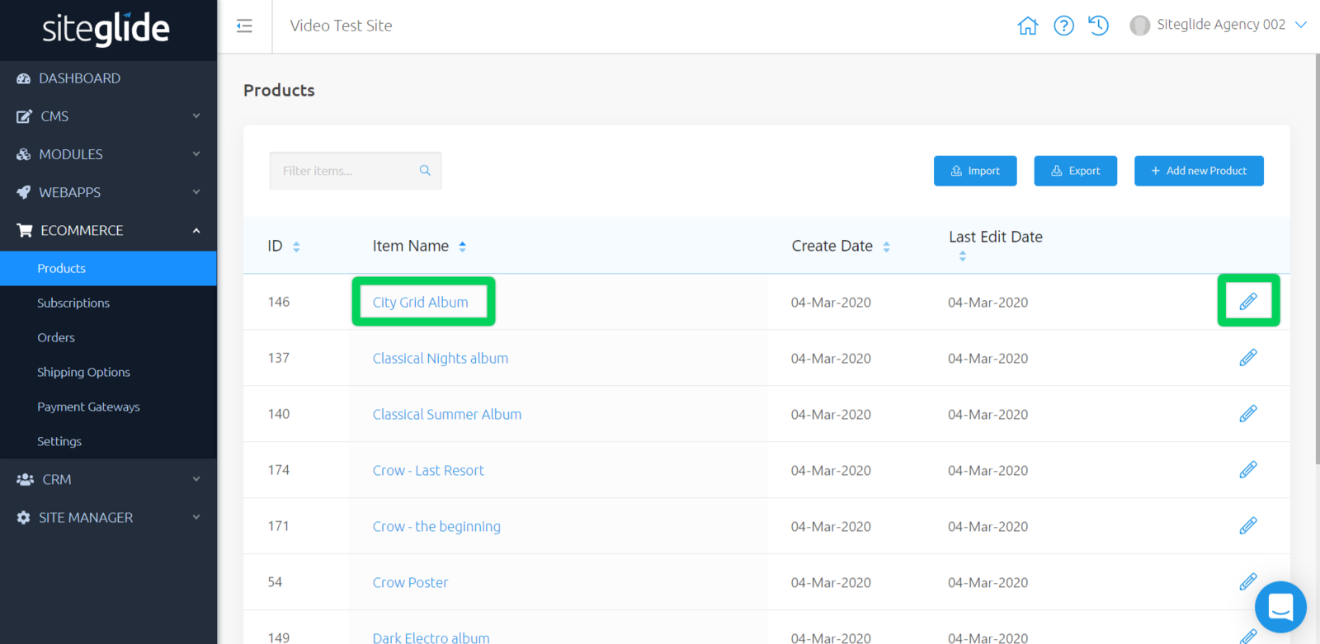Open Payment Gateways in the sidebar

(x=88, y=407)
